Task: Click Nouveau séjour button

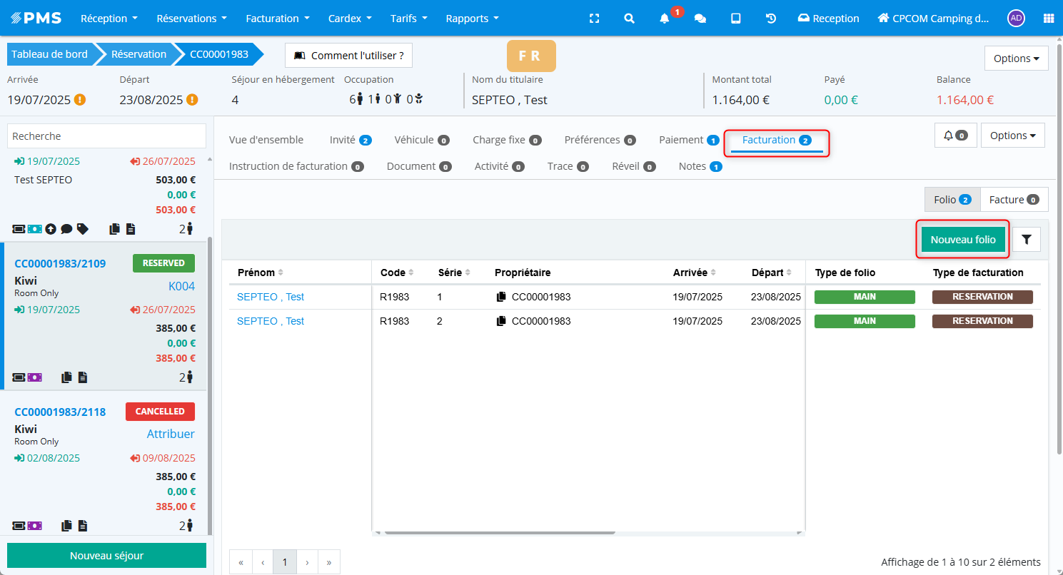Action: click(106, 555)
